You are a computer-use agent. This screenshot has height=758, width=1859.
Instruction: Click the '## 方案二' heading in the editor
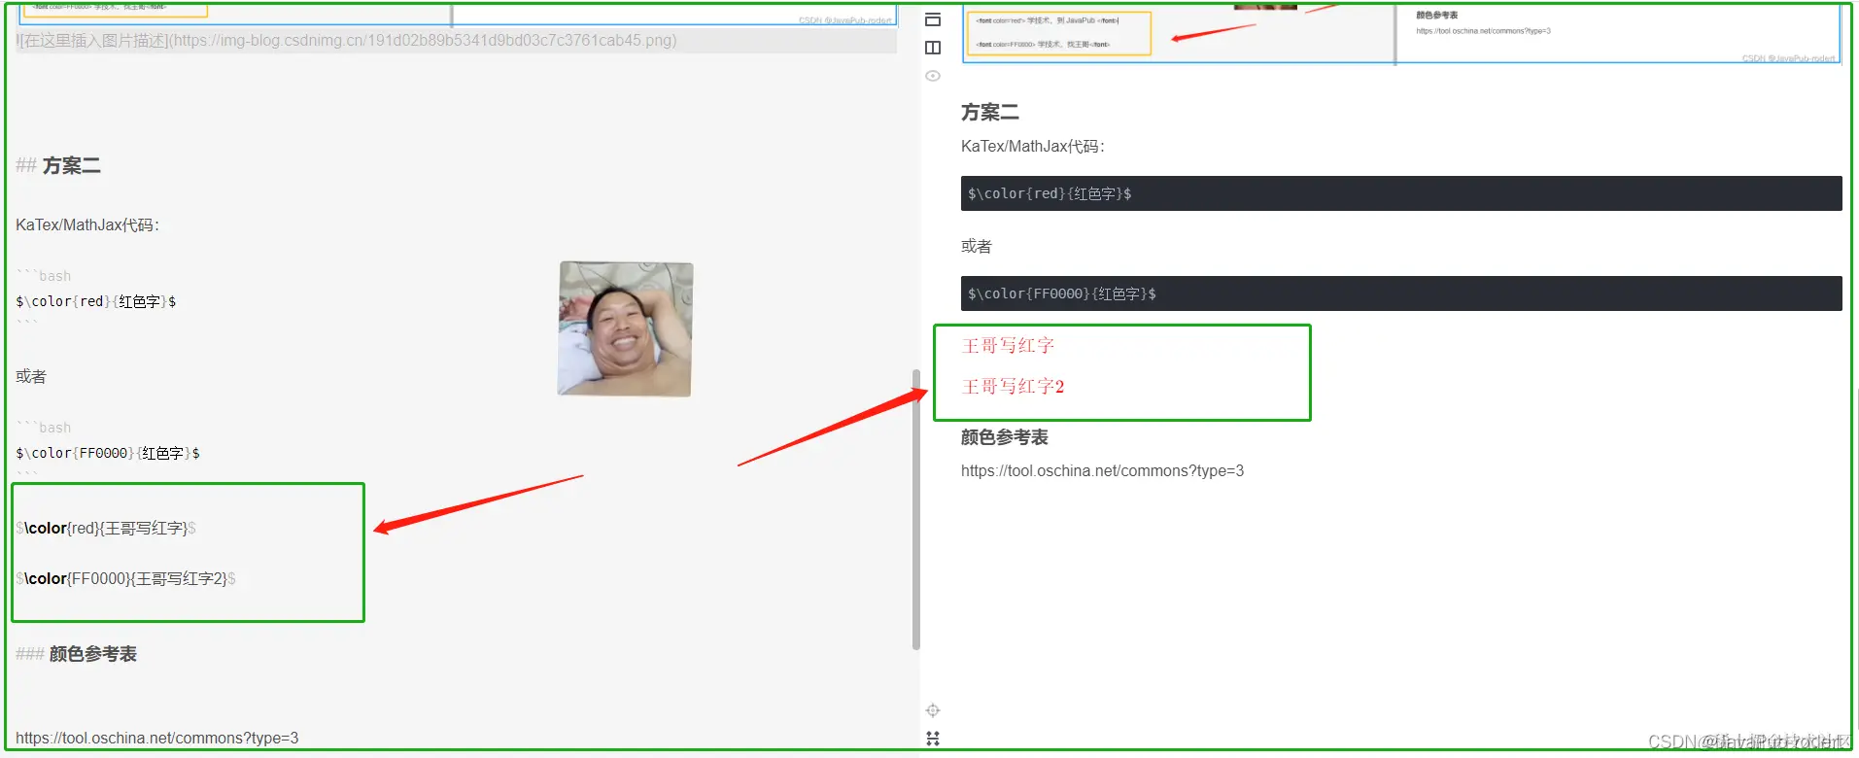click(58, 166)
